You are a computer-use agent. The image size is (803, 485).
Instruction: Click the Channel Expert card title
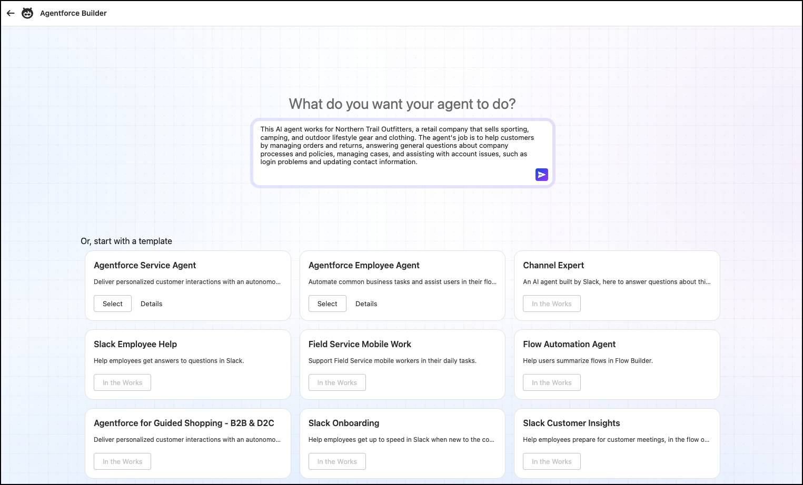point(553,265)
